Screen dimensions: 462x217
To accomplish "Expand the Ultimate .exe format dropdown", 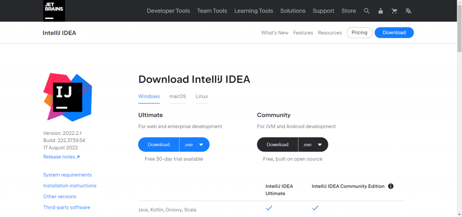I will tap(194, 144).
